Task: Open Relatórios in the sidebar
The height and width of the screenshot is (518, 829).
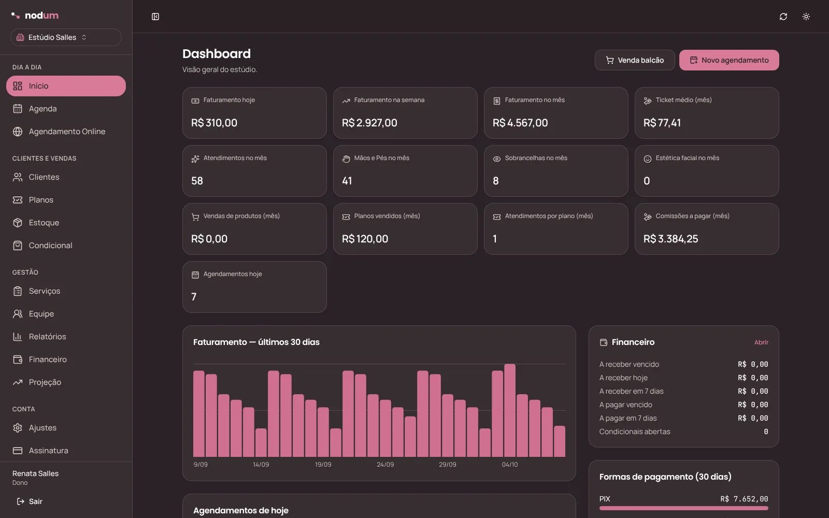Action: 66,337
